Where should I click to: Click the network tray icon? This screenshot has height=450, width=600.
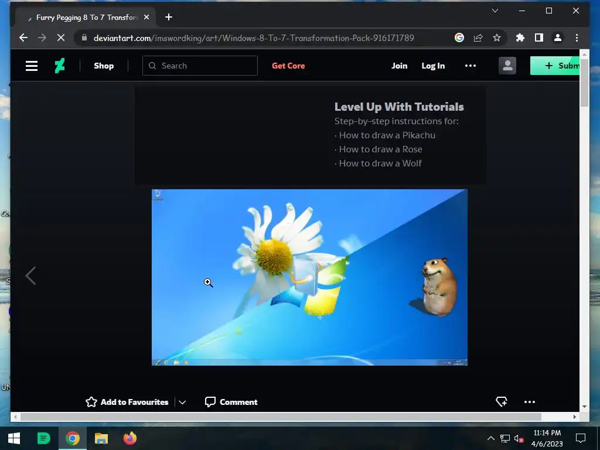click(504, 438)
